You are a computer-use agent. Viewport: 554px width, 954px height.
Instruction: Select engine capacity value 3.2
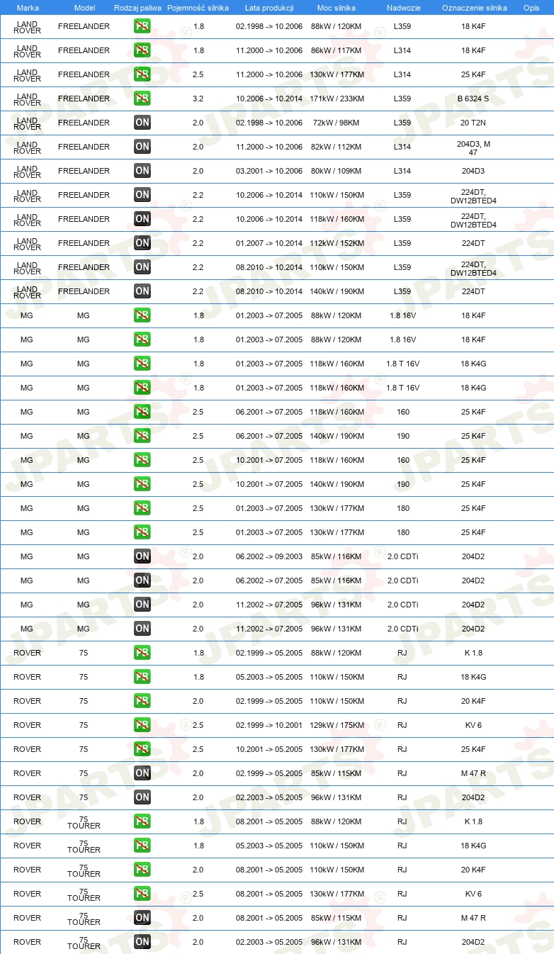198,99
